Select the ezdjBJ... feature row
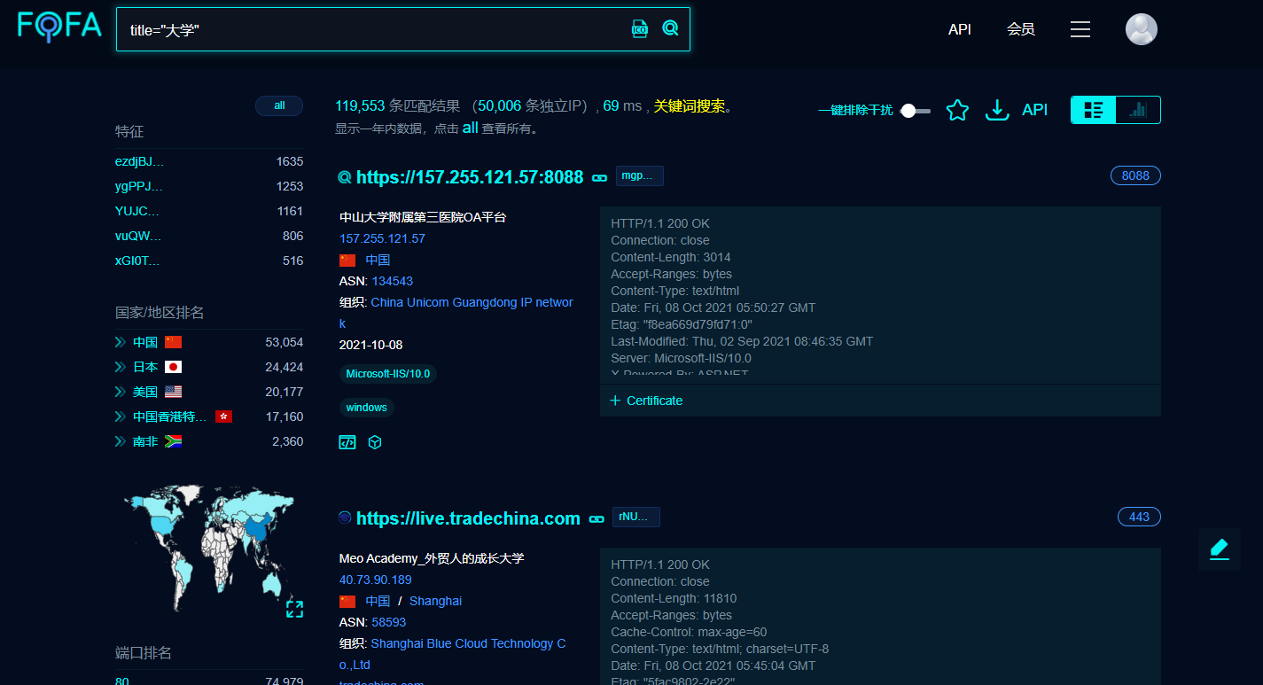Viewport: 1263px width, 685px height. 209,161
